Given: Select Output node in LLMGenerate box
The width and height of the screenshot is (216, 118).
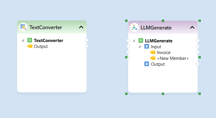Looking at the screenshot, I should click(158, 64).
